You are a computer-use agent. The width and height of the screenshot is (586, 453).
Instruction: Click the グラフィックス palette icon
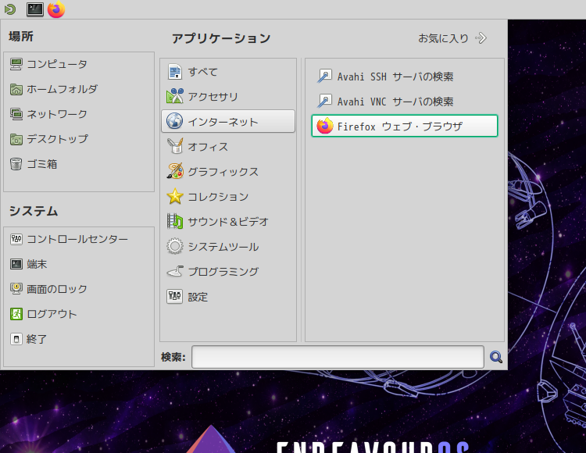175,171
